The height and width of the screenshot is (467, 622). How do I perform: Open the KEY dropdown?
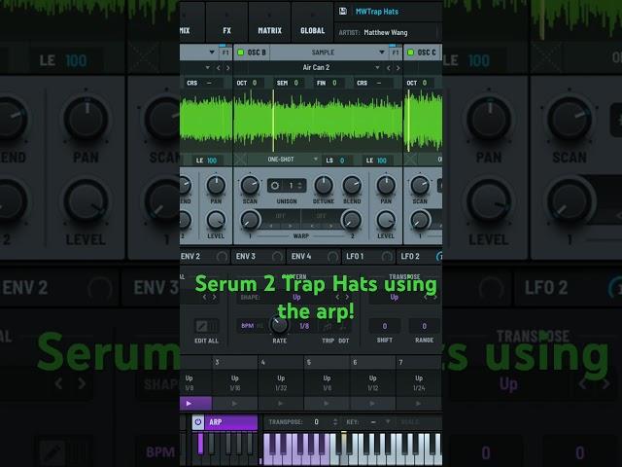tap(368, 421)
